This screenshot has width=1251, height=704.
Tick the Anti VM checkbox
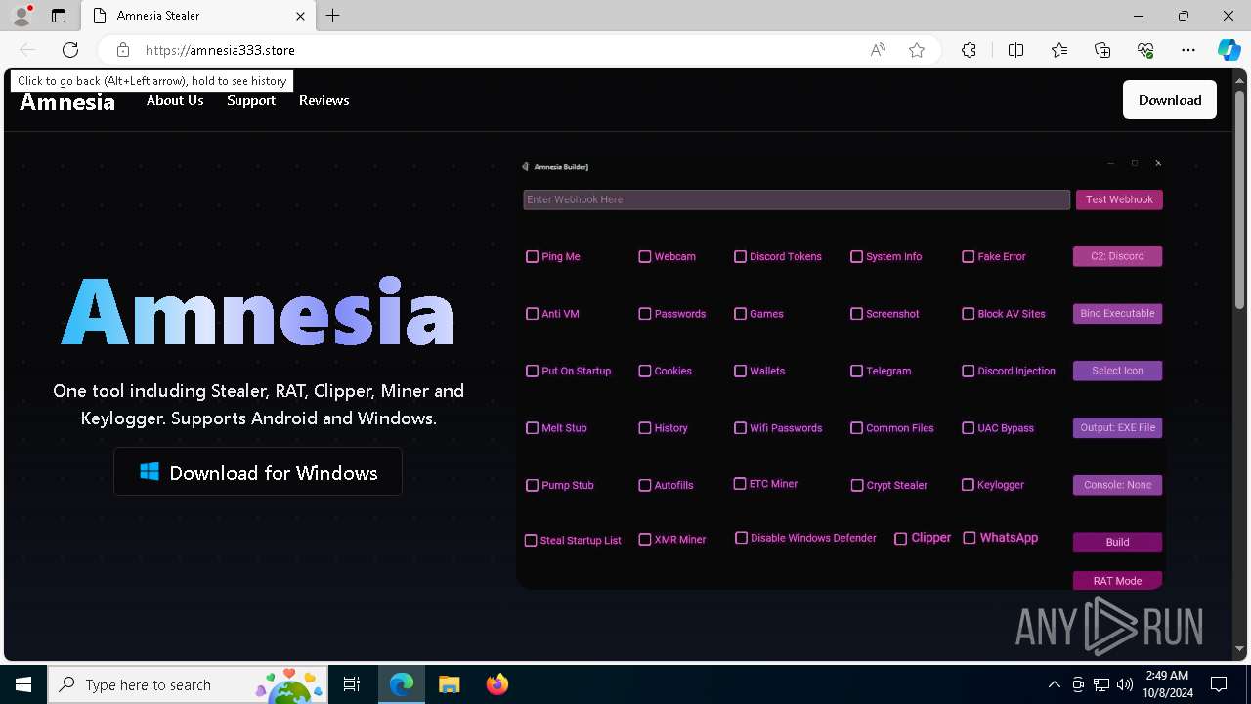pos(532,314)
